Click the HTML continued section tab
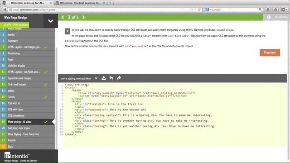Viewport: 290px width, 163px height. pos(14,25)
